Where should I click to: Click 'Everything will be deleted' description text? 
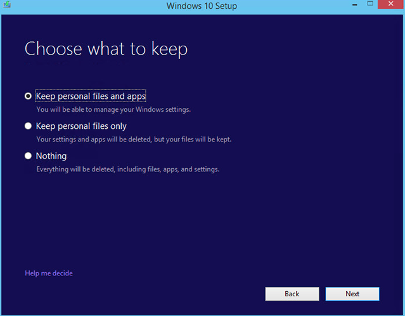tap(128, 169)
